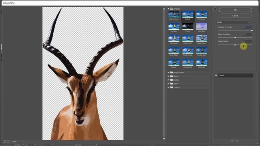The height and width of the screenshot is (146, 260).
Task: Click the zoom out minus button
Action: pos(5,142)
